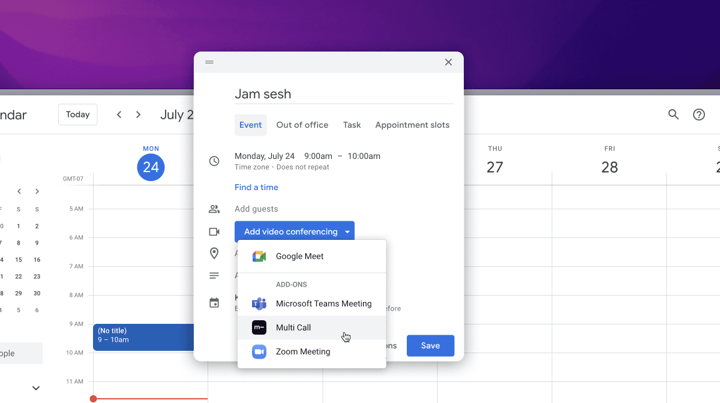Select Google Meet from the conferencing list
The height and width of the screenshot is (403, 720).
311,256
